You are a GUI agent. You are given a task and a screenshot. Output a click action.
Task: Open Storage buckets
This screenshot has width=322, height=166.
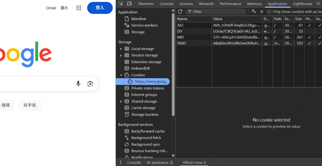(x=142, y=114)
